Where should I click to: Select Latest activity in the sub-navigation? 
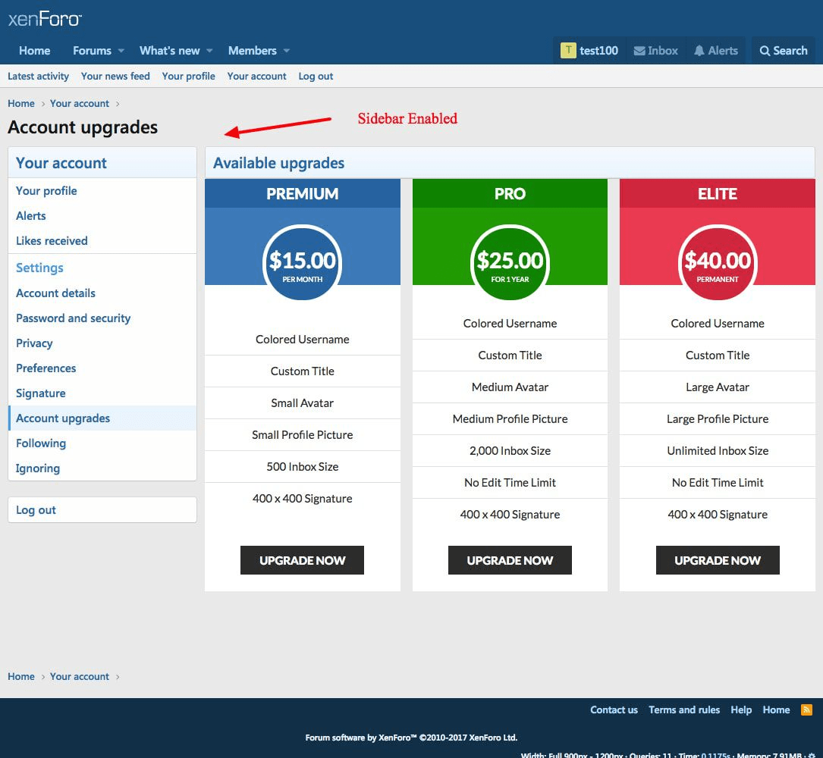tap(38, 76)
